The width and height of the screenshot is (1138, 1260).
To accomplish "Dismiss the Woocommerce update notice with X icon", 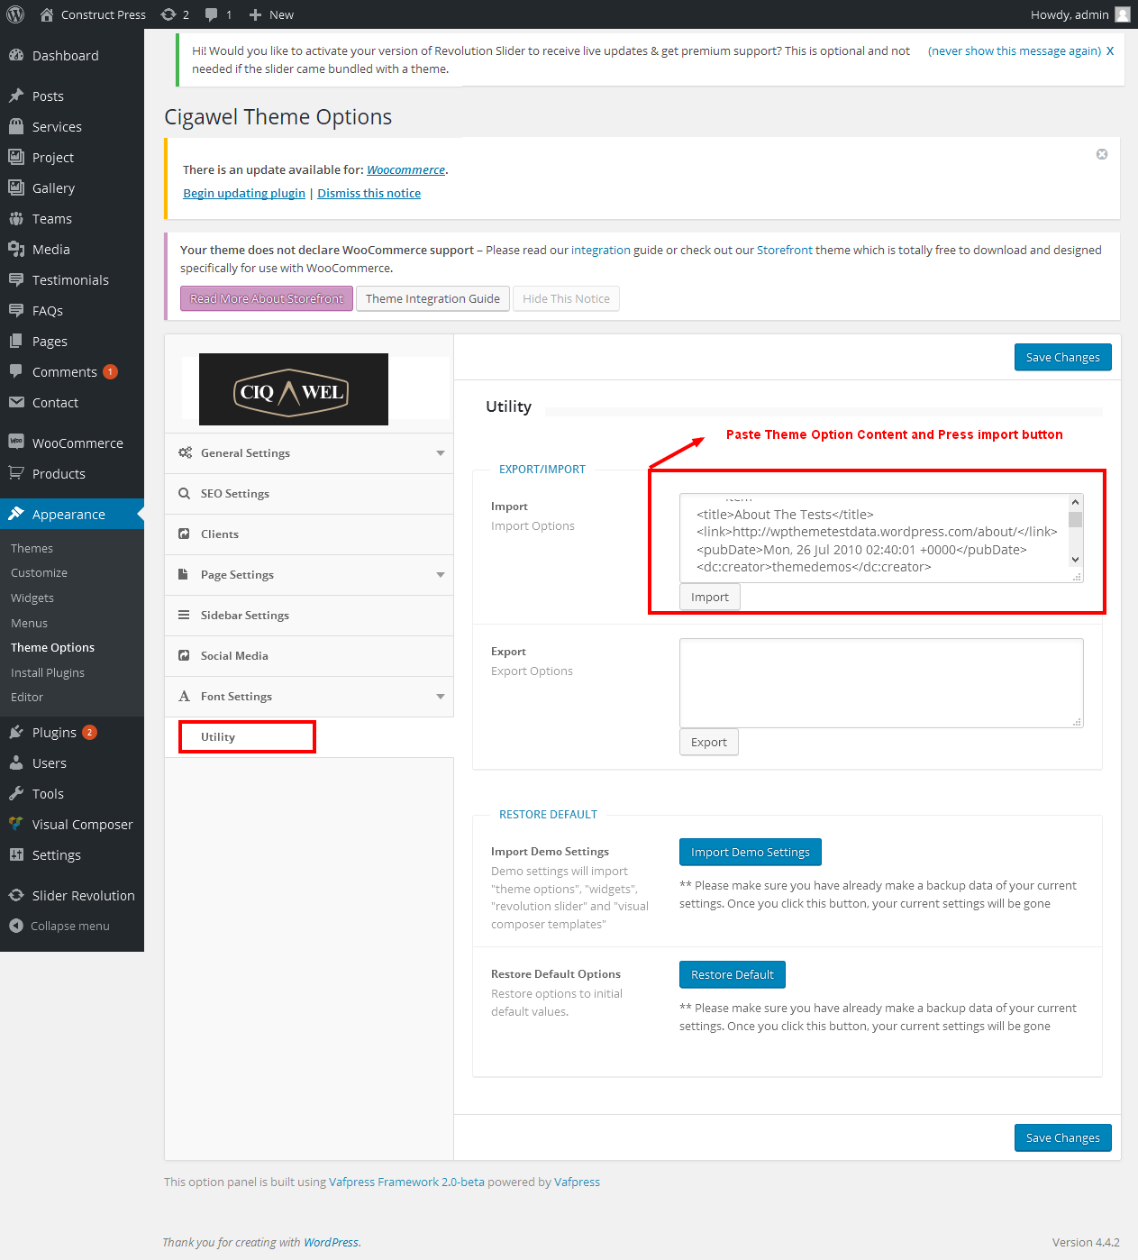I will (x=1101, y=154).
